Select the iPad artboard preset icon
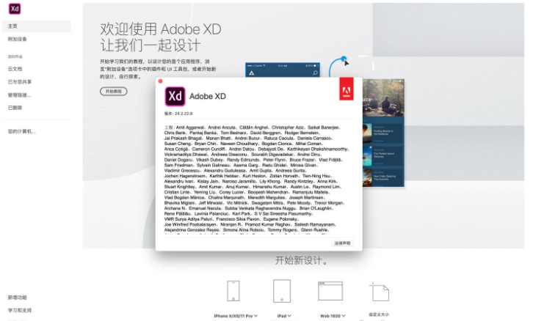 [282, 291]
